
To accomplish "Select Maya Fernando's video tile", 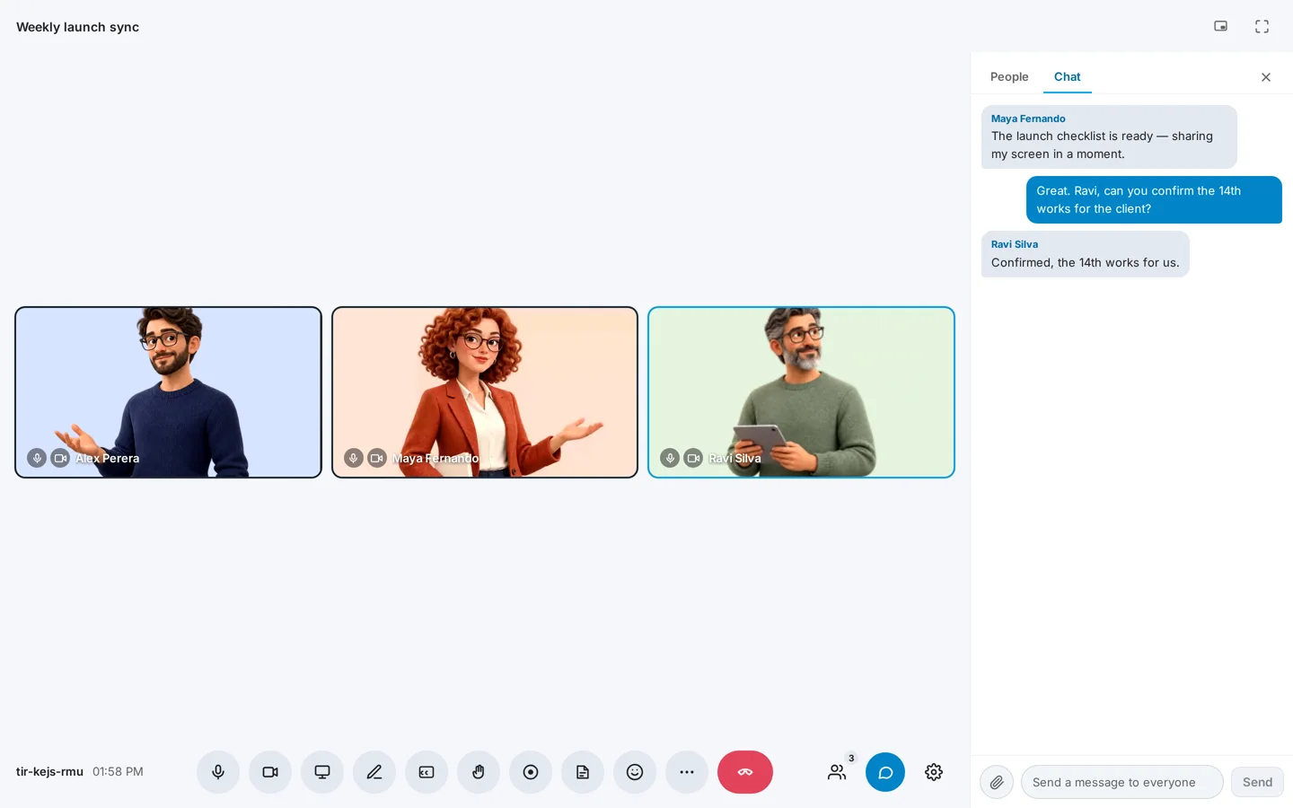I will pos(485,392).
